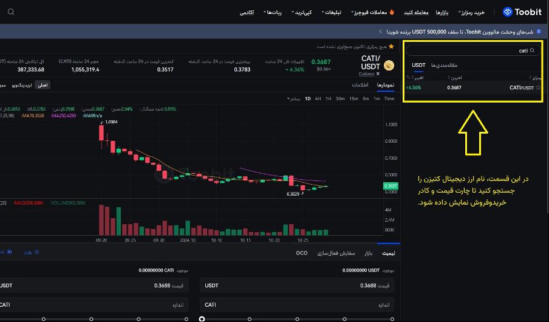The width and height of the screenshot is (549, 322).
Task: Click the Halloween 500,000 USDT banner text
Action: (x=460, y=32)
